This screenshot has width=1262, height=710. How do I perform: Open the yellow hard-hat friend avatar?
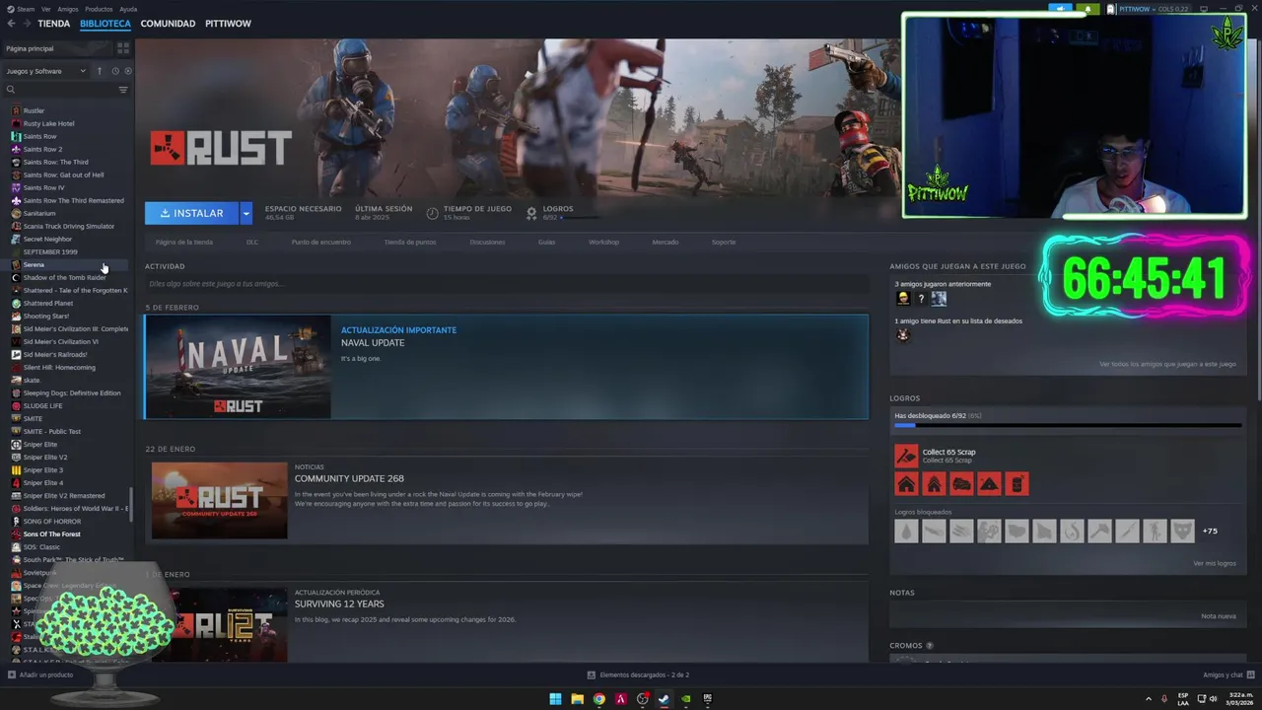[x=903, y=299]
